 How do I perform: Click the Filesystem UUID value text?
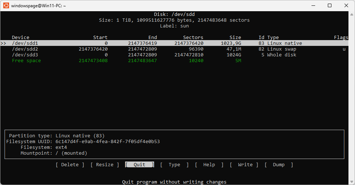pos(107,142)
